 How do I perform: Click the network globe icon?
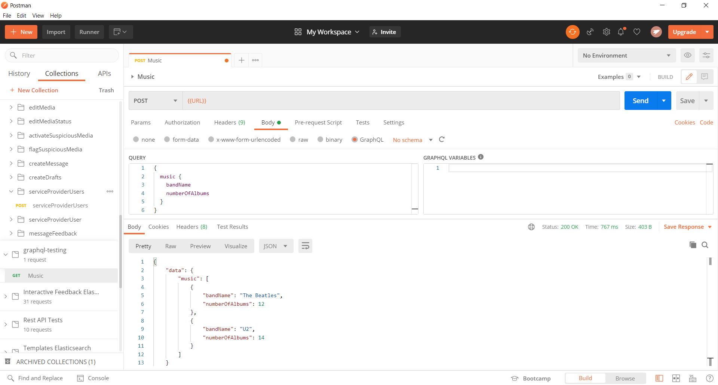tap(531, 227)
